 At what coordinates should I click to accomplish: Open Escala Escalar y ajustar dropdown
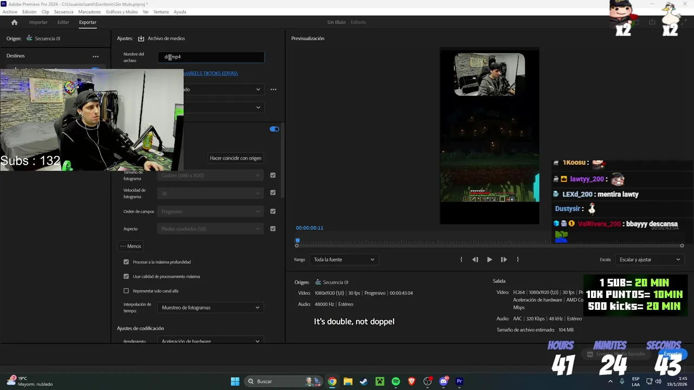click(x=650, y=259)
